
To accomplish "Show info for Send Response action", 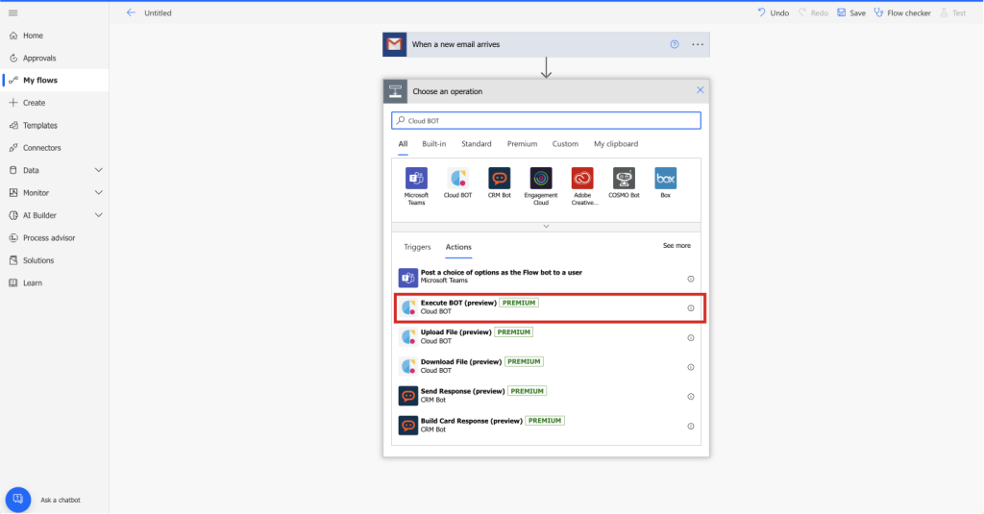I will [691, 397].
